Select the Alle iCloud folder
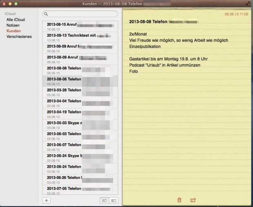This screenshot has width=253, height=207. pos(16,20)
